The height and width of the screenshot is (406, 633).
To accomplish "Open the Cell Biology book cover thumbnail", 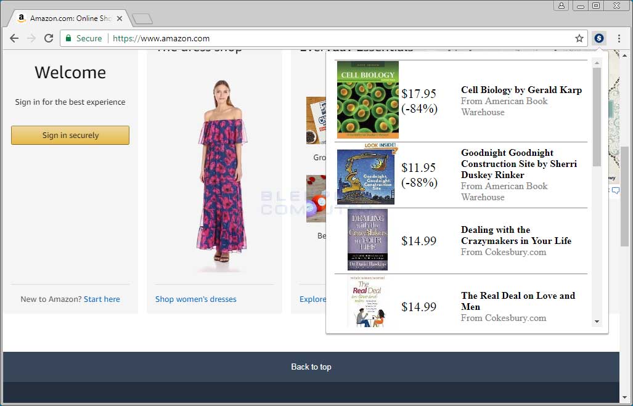I will [368, 100].
